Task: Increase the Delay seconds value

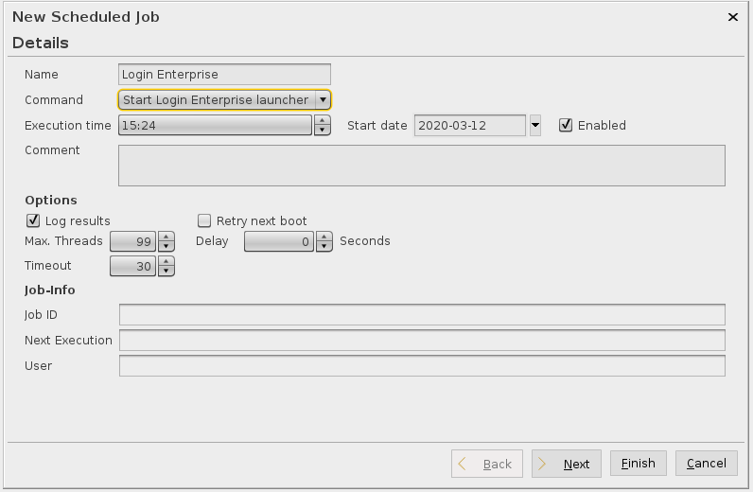Action: point(324,237)
